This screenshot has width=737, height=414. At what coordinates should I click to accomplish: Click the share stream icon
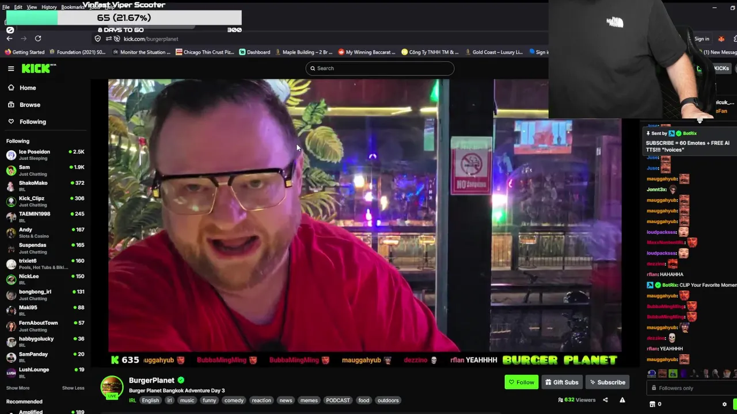click(x=605, y=400)
